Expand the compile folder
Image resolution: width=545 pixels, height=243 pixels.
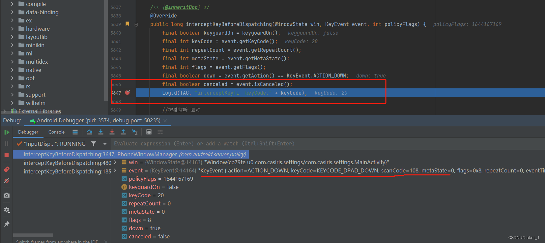(x=12, y=4)
